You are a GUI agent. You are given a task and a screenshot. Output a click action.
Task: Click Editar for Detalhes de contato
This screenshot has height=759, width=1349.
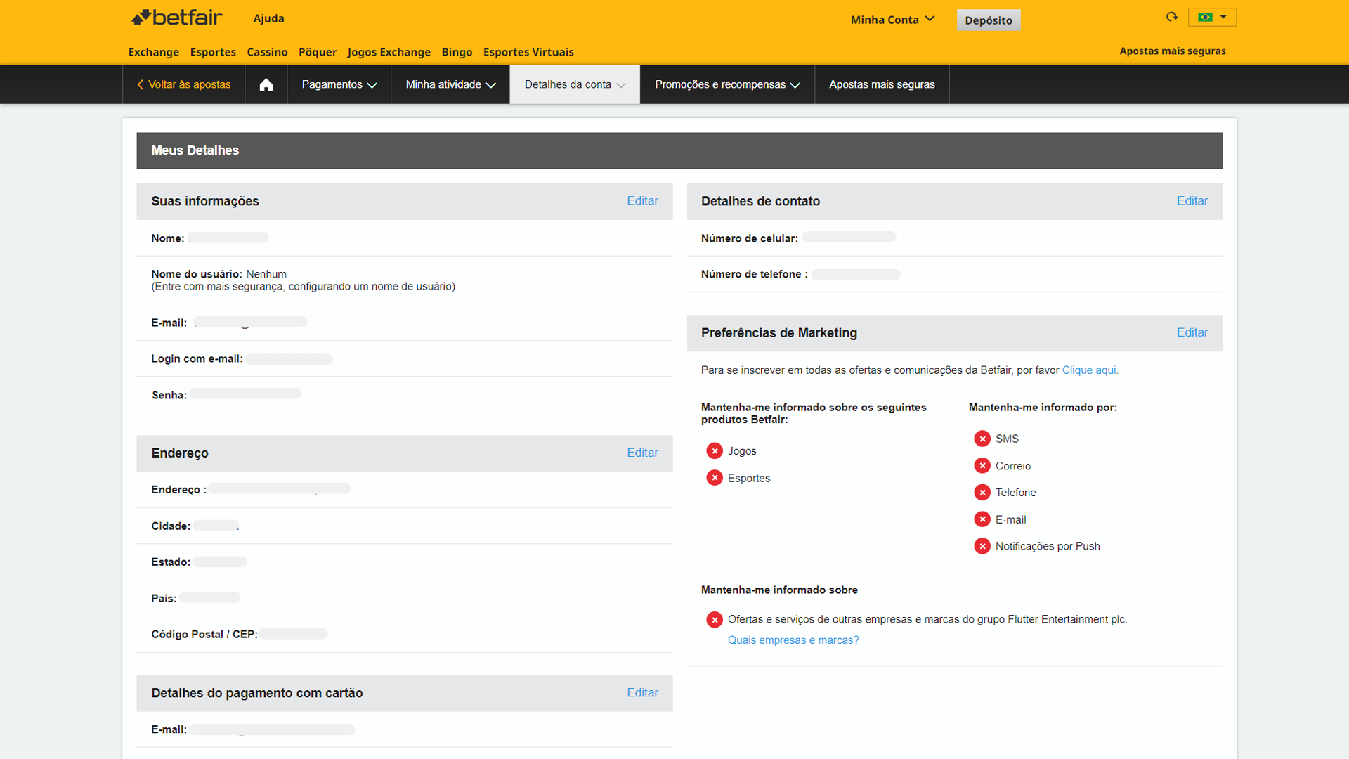coord(1192,201)
